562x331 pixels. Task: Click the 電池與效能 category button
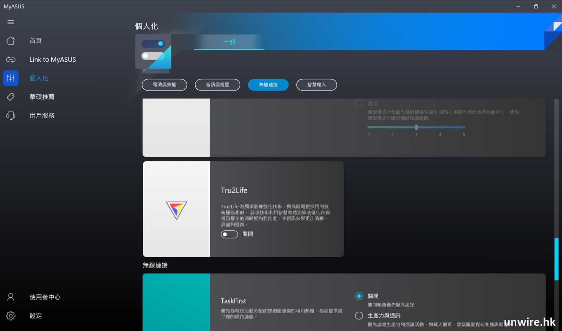point(164,85)
